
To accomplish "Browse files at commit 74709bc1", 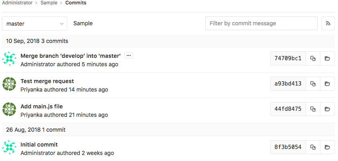I will tap(327, 58).
